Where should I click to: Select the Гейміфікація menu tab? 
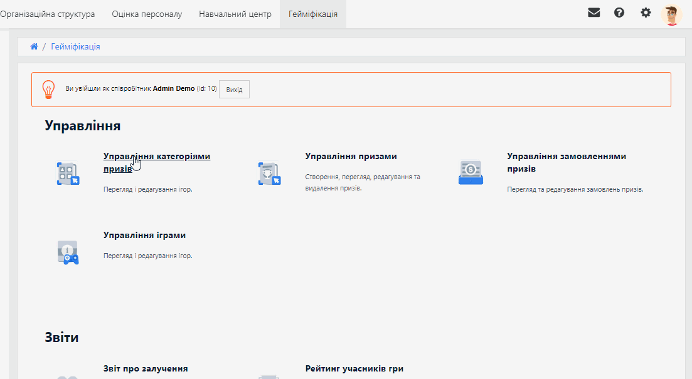point(313,14)
